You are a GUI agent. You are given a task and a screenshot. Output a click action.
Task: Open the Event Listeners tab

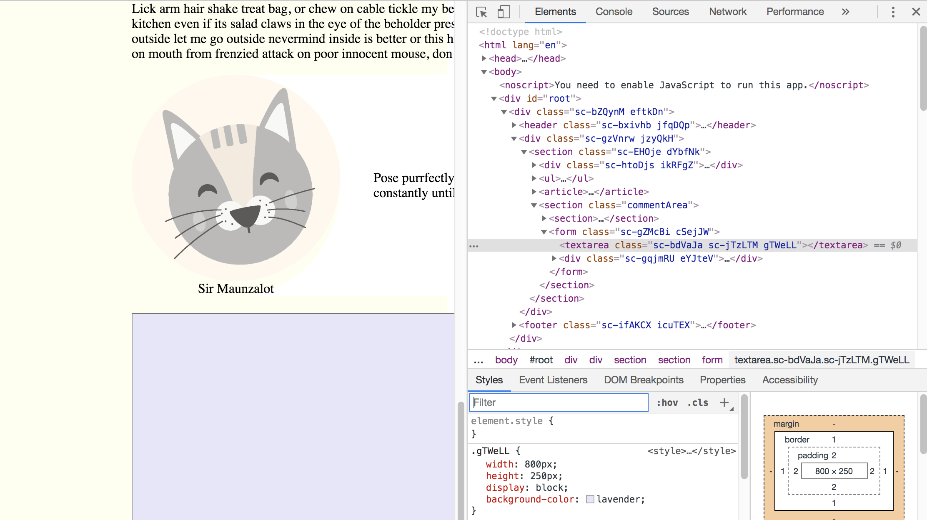coord(553,380)
